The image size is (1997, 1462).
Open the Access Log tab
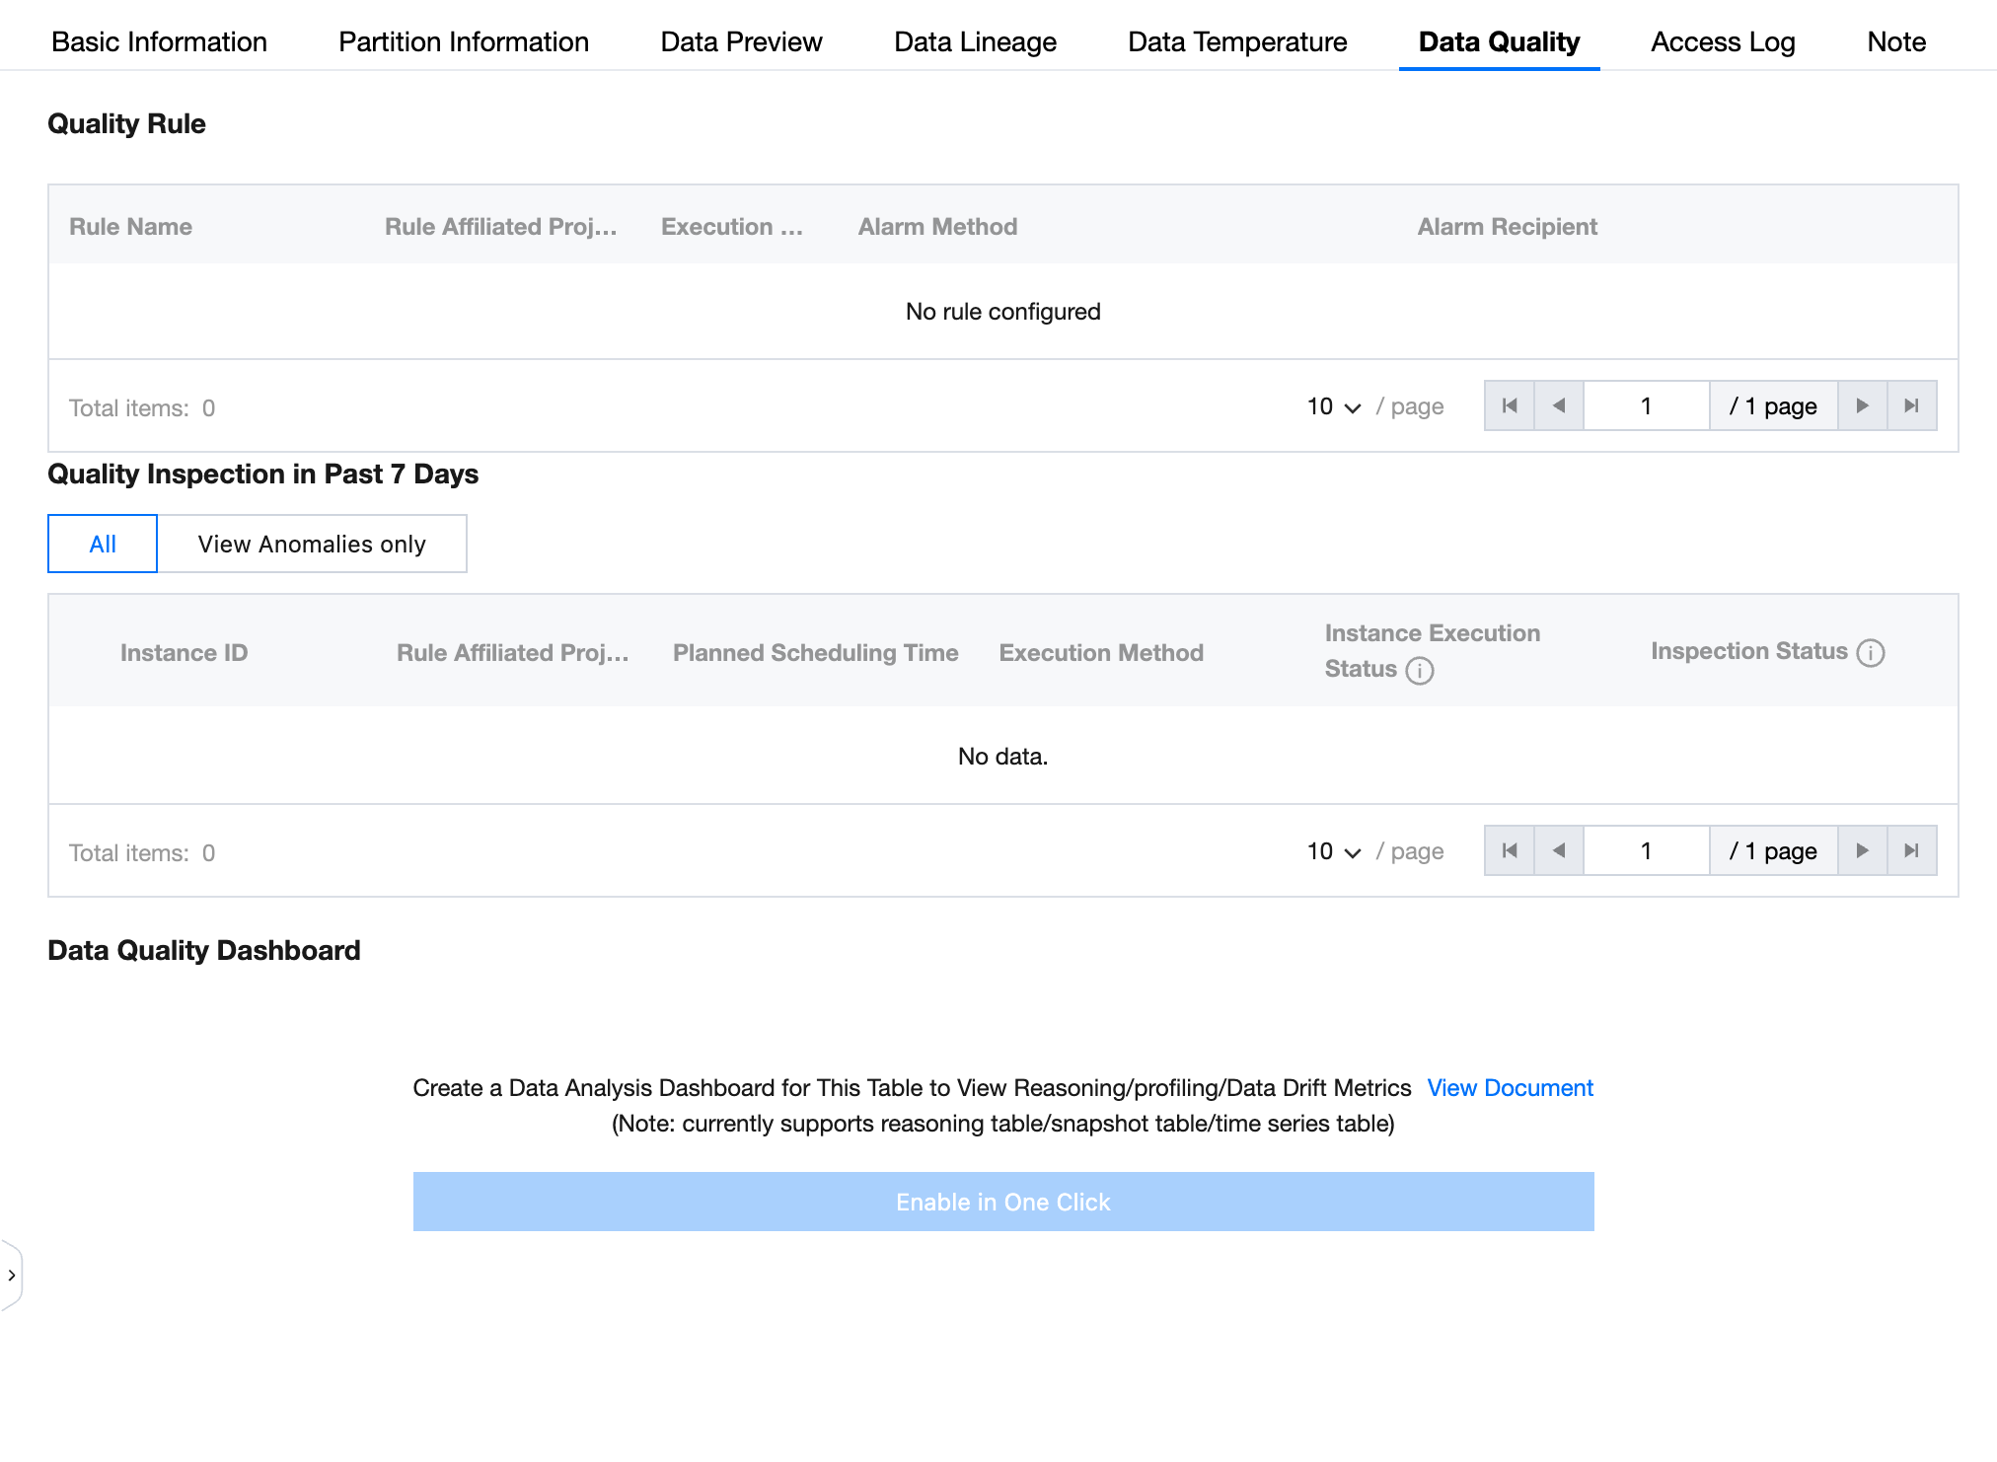click(1723, 41)
